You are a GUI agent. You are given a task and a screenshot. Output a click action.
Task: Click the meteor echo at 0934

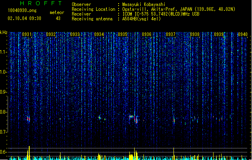100,118
